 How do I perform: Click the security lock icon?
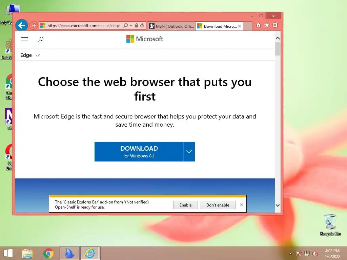click(x=137, y=26)
